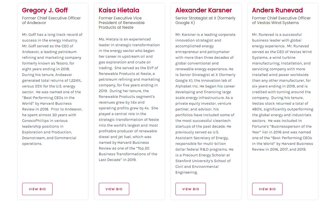The height and width of the screenshot is (205, 325).
Task: Click Mr. Runevad's biography paragraph
Action: pos(282,92)
